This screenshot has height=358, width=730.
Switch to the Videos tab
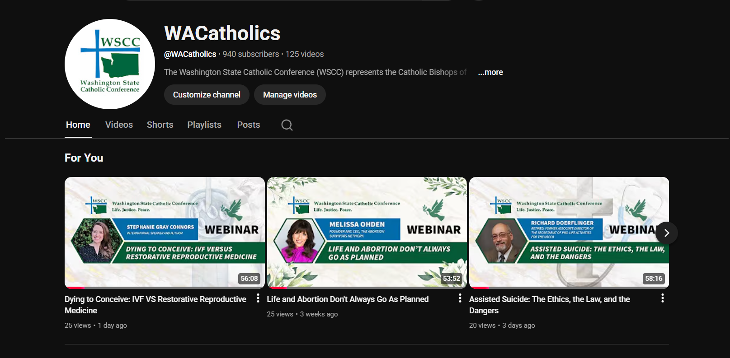pyautogui.click(x=119, y=125)
